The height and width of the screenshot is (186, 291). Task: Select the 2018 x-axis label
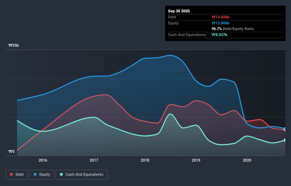145,160
